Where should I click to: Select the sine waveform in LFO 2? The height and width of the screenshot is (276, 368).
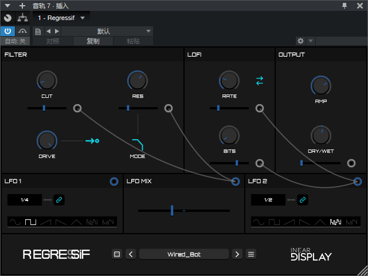[259, 222]
